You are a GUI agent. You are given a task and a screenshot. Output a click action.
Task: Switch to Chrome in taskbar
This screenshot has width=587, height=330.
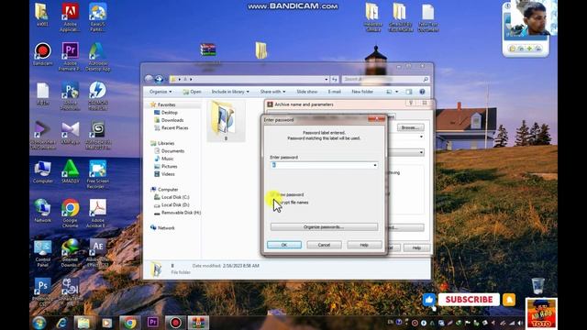tap(129, 323)
